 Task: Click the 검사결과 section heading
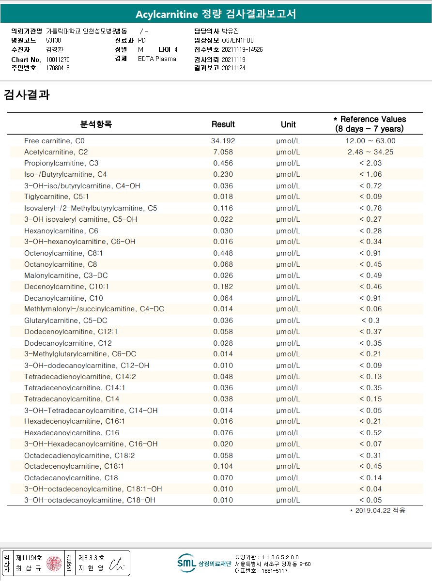27,94
